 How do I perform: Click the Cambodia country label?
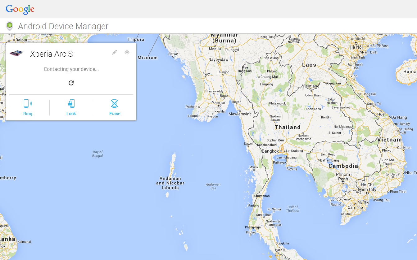(x=343, y=166)
